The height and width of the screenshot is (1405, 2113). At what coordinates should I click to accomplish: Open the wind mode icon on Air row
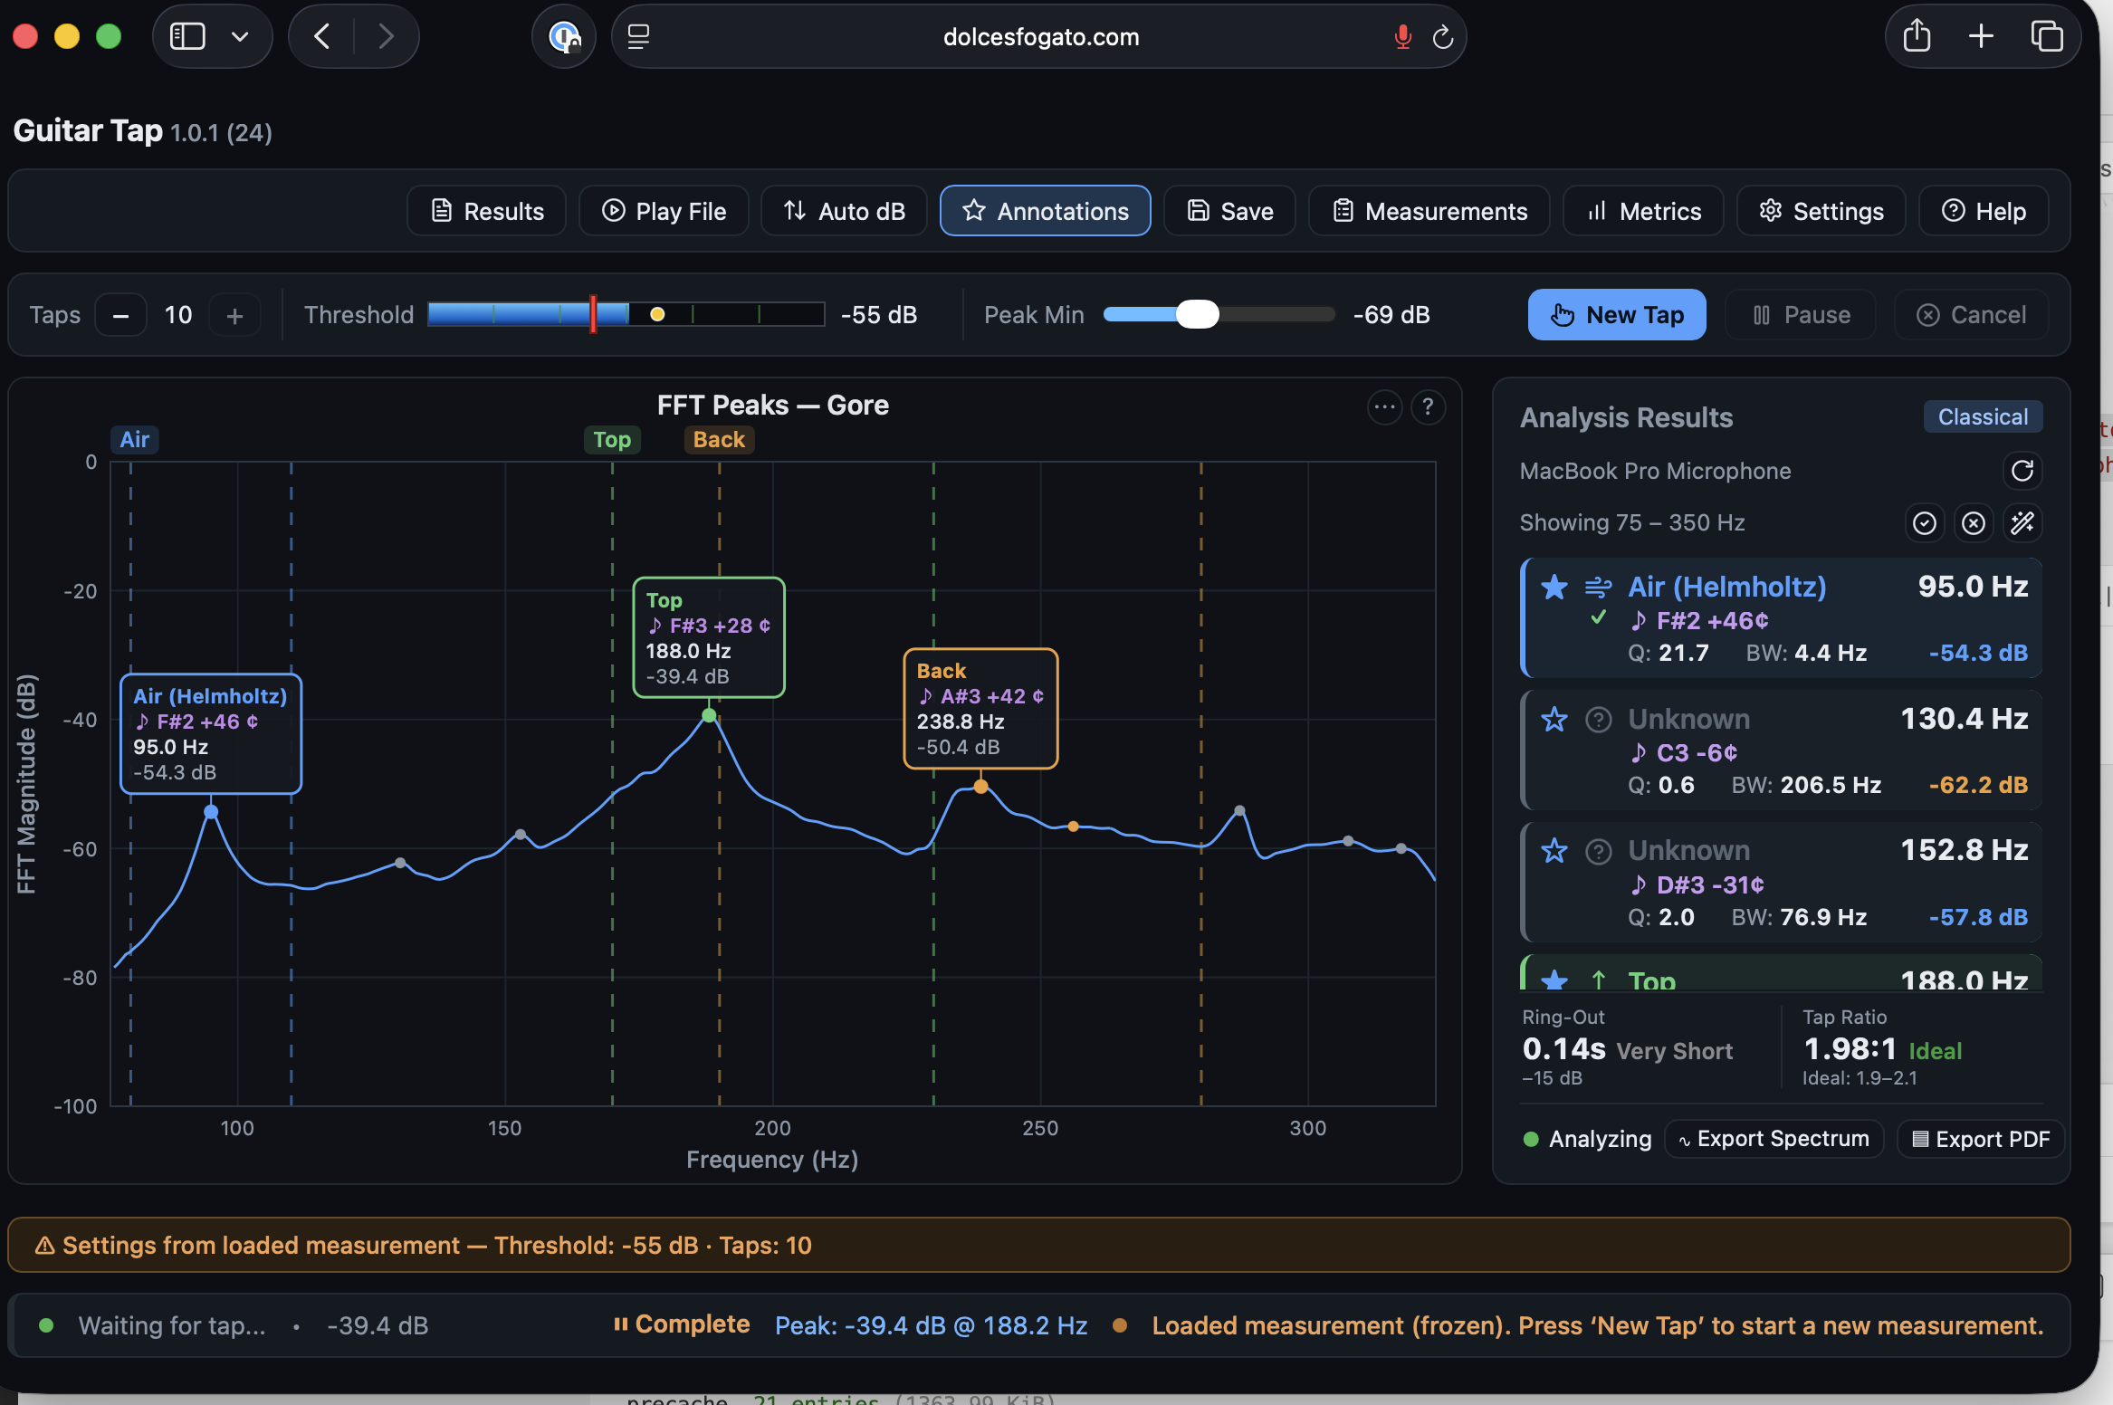1599,588
